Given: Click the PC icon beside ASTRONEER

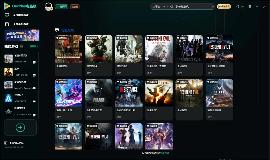Looking at the screenshot, I should 34,102.
